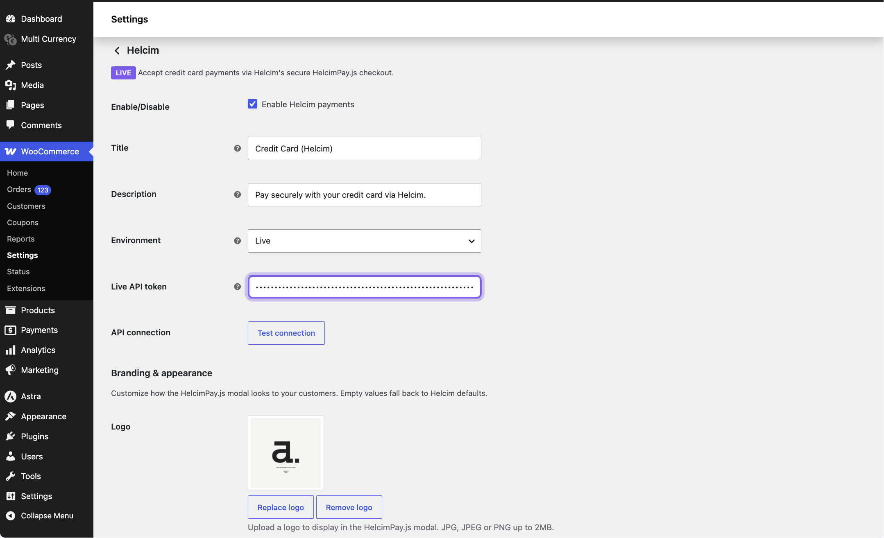Focus the Live API token field
The height and width of the screenshot is (538, 884).
tap(364, 287)
